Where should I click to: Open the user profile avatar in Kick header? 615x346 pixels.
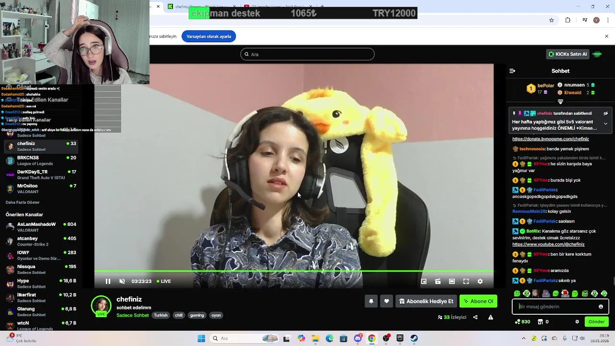pos(597,54)
